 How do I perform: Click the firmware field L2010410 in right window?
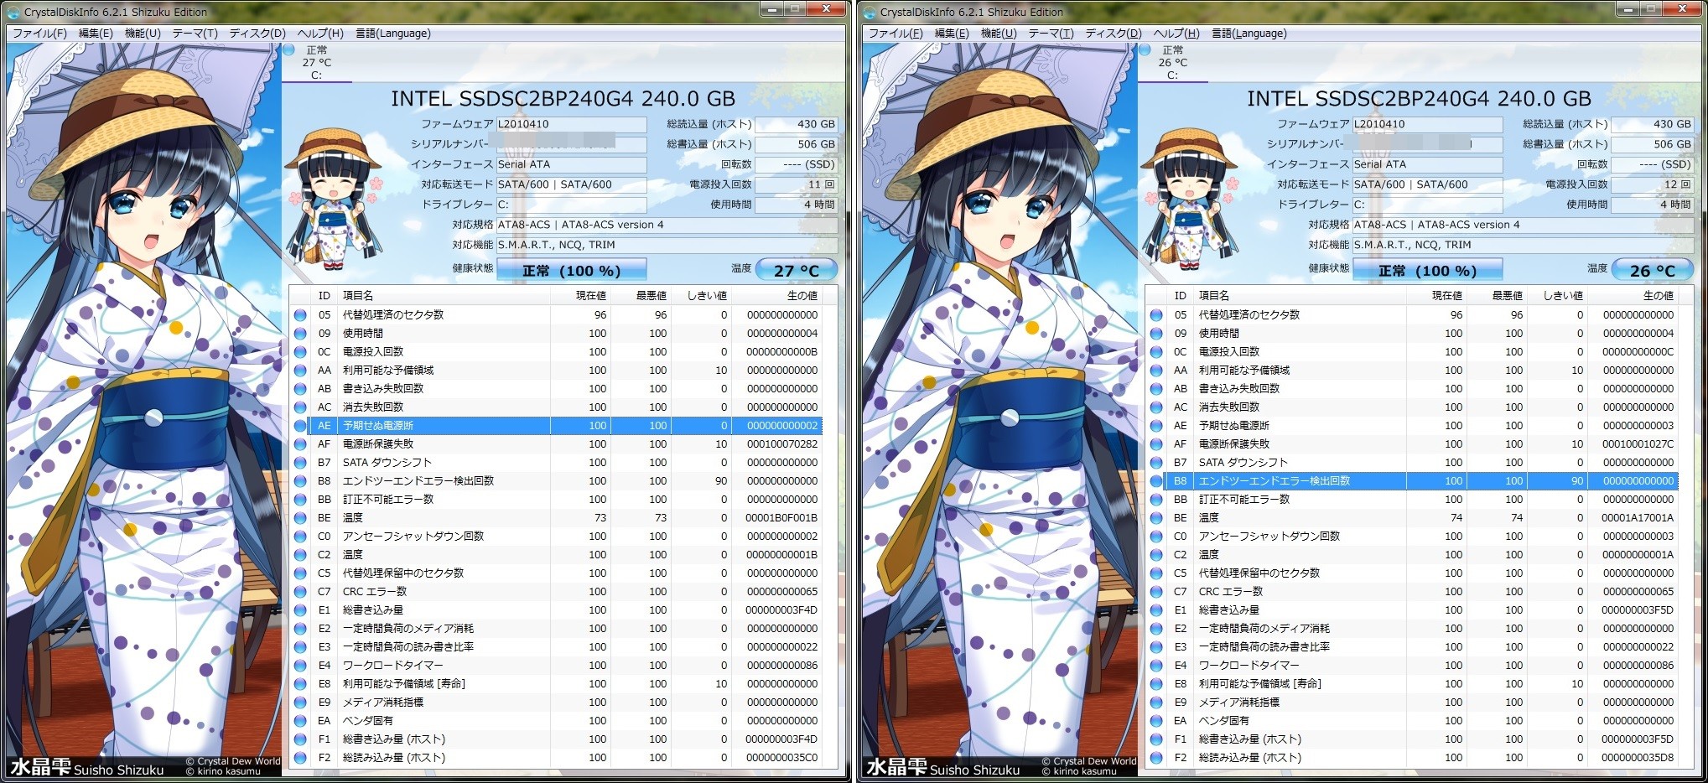point(1426,124)
